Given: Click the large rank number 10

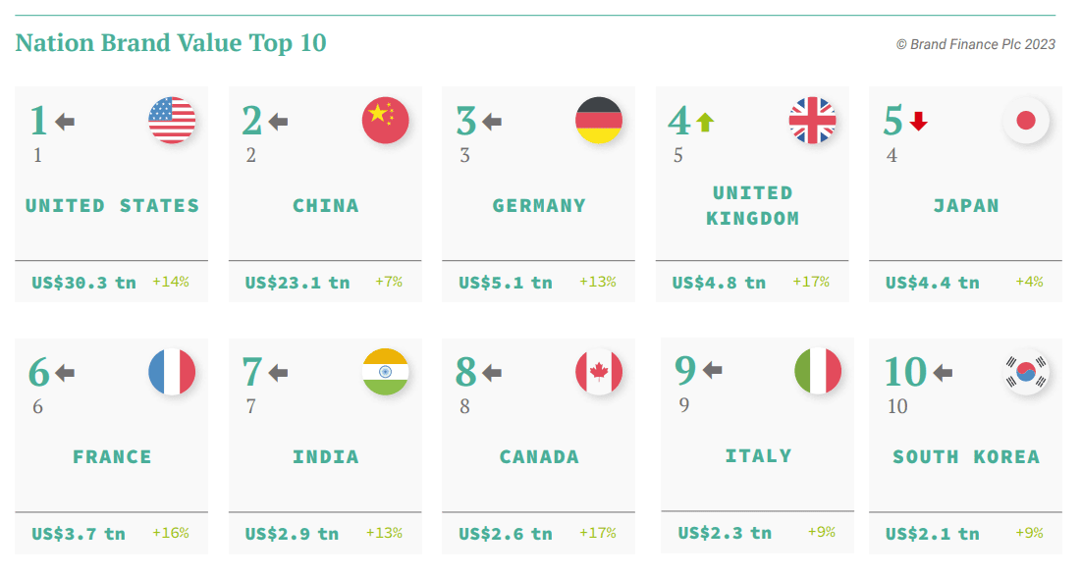Looking at the screenshot, I should pos(904,372).
